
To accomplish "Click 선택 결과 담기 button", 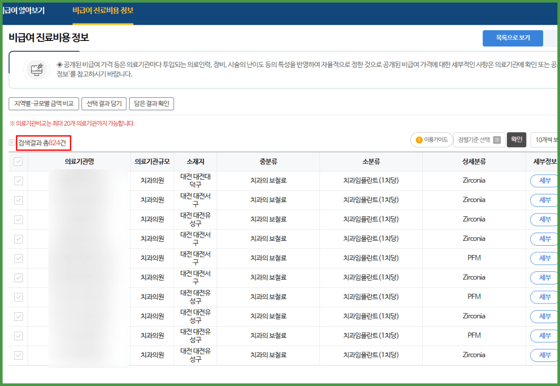I will click(x=104, y=104).
